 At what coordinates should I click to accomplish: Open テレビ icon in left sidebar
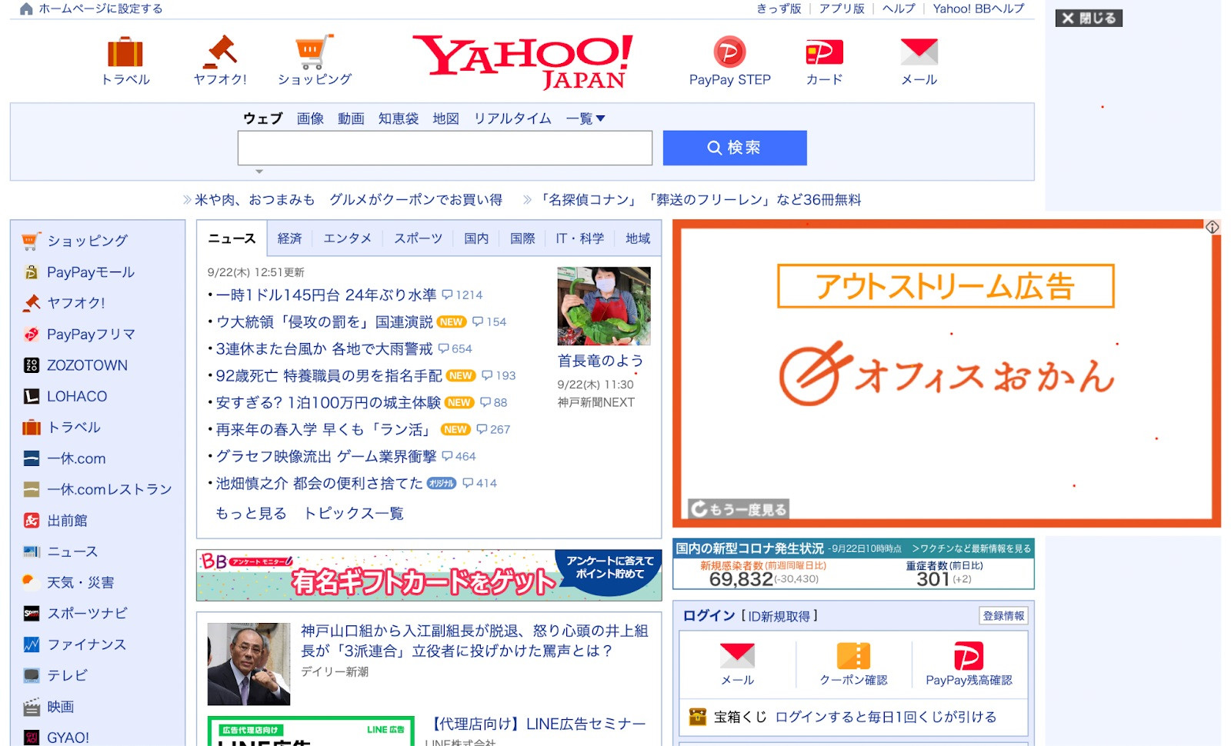pos(31,675)
